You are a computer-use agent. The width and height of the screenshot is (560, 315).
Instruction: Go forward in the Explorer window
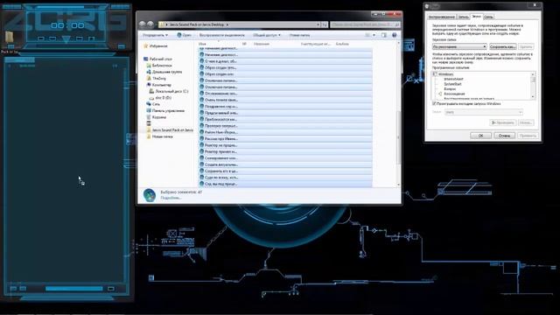click(x=150, y=24)
